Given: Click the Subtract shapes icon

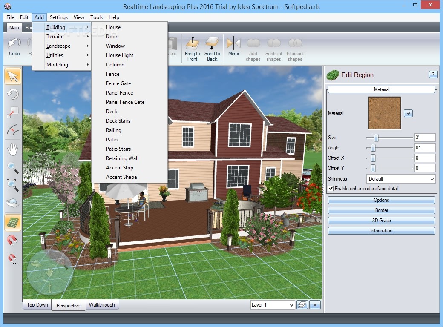Looking at the screenshot, I should pyautogui.click(x=274, y=43).
